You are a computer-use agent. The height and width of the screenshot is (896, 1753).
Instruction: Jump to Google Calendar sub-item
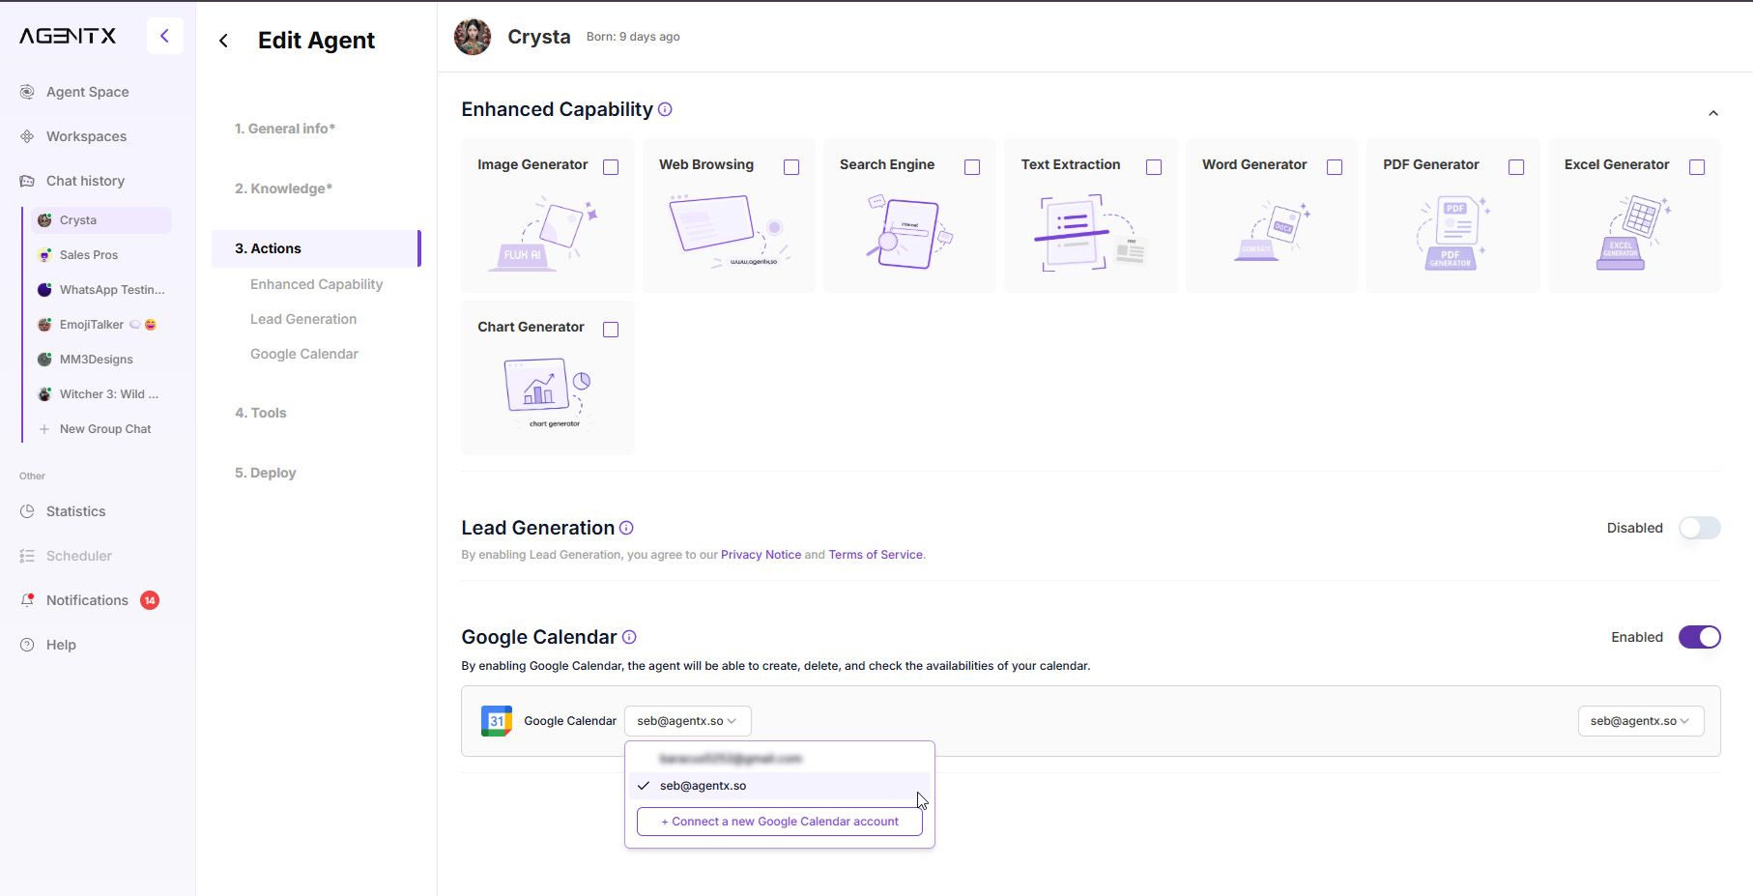pos(304,354)
